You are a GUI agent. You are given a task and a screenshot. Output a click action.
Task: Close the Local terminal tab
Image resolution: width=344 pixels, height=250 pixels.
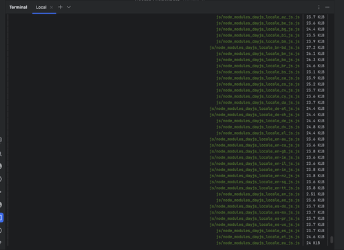pos(52,8)
